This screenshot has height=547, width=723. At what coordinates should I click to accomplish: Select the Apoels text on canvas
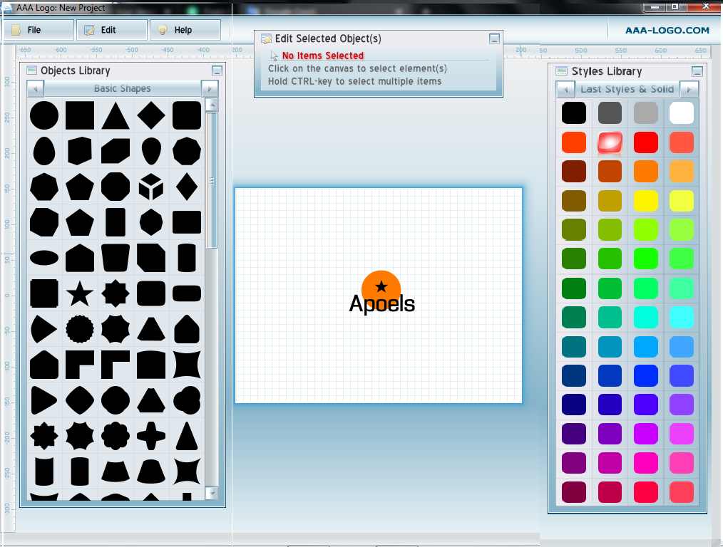381,305
